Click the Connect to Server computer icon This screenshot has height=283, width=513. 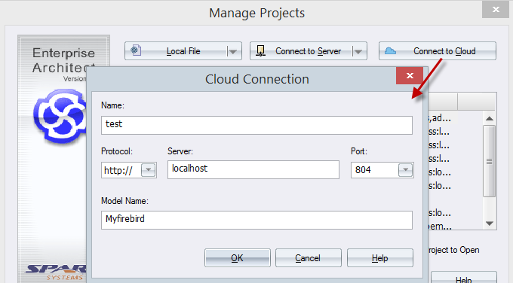pos(260,50)
